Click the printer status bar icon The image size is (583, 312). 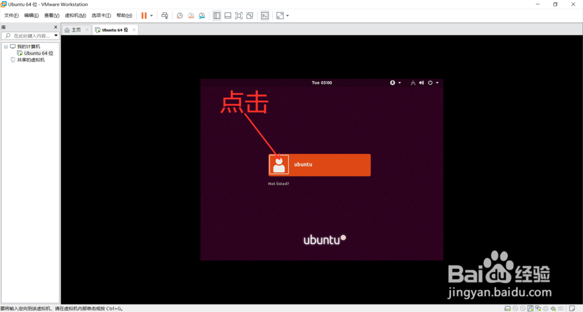(546, 309)
